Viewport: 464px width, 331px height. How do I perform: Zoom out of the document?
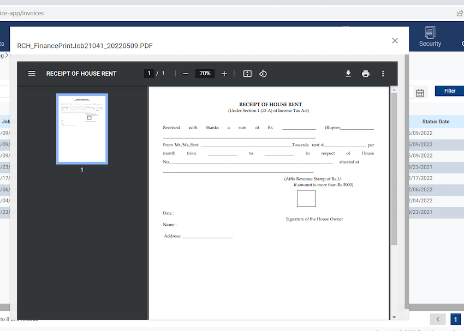186,73
